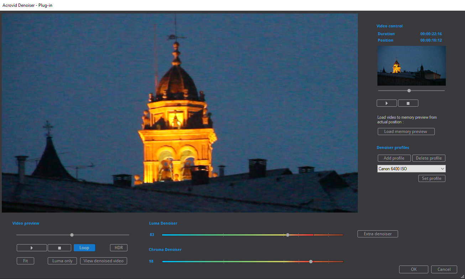Viewport: 465px width, 279px height.
Task: Click the Chroma Denoiser slider handle
Action: coord(311,262)
